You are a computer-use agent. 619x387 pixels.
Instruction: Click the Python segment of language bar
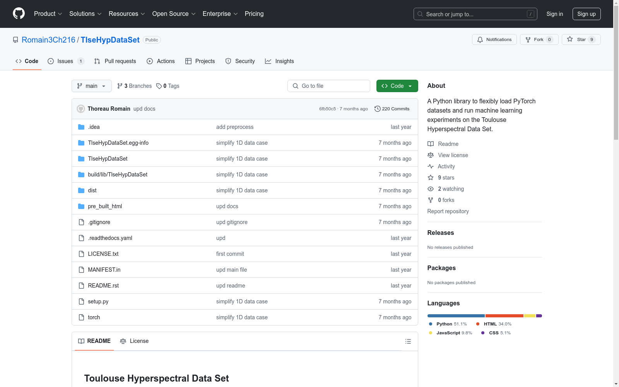click(456, 316)
